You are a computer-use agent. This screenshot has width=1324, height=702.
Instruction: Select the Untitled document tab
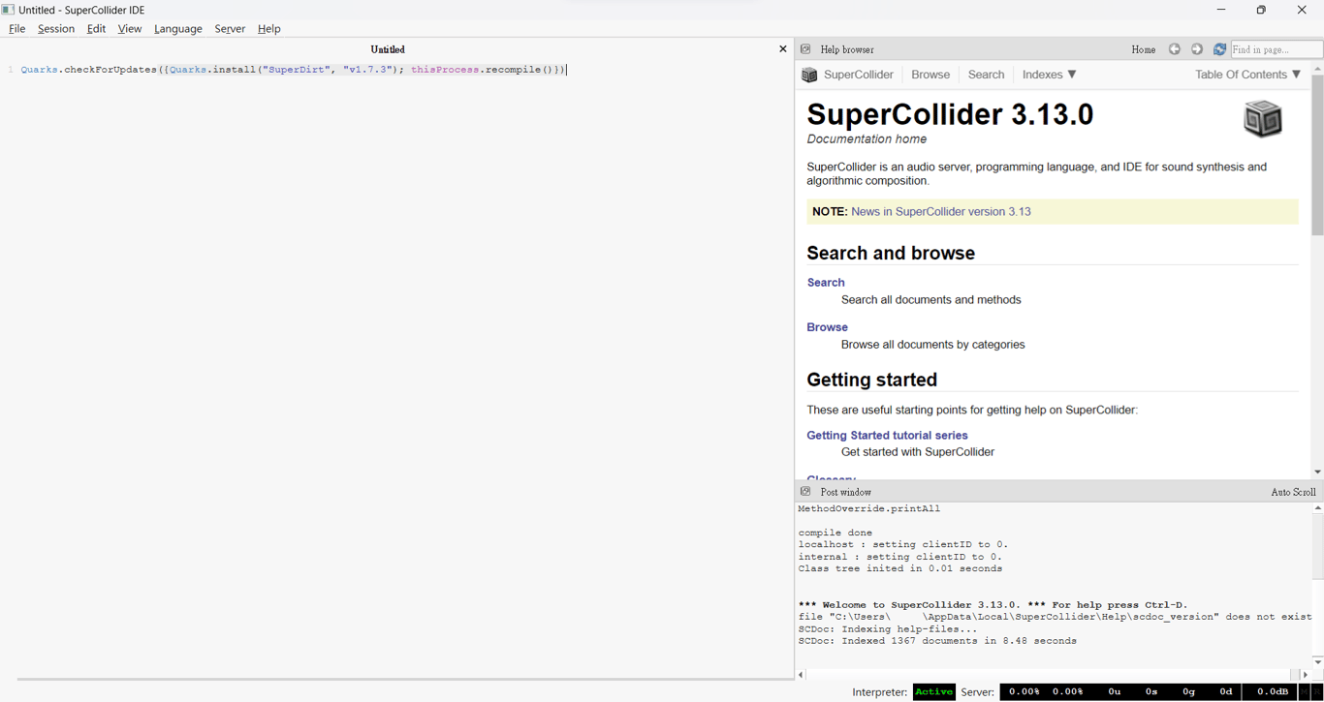pyautogui.click(x=388, y=49)
